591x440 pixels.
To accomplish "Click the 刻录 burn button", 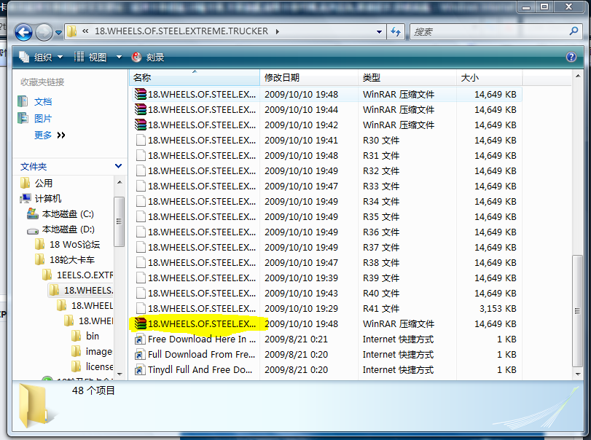I will pyautogui.click(x=148, y=58).
